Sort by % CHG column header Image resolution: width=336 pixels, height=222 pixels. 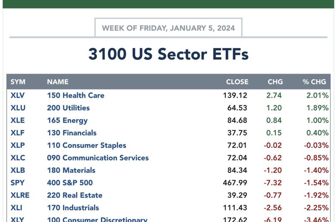click(x=314, y=82)
